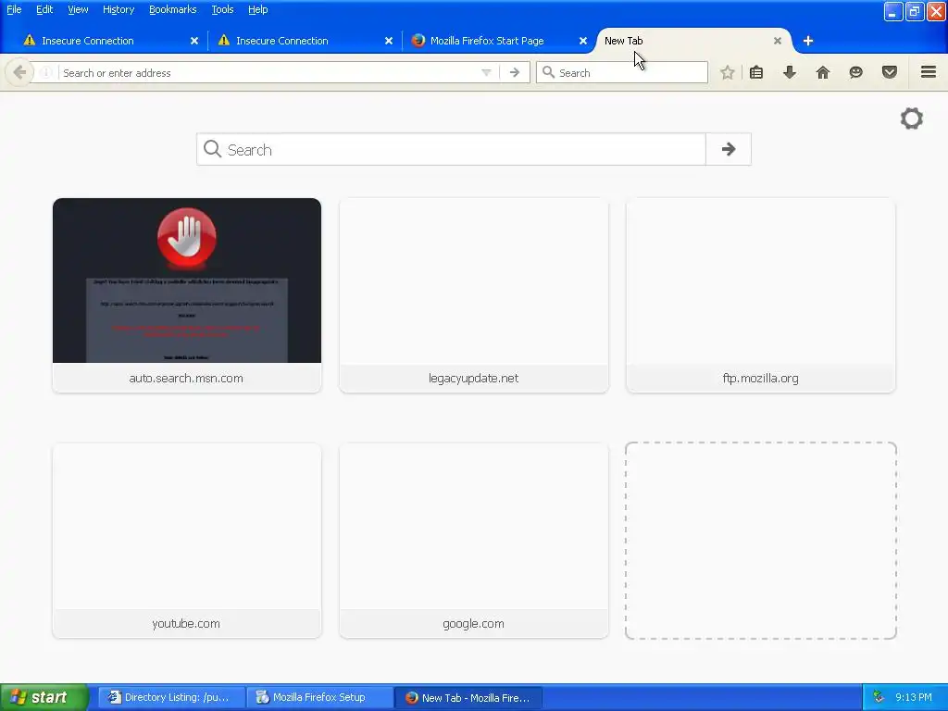Open a new tab with plus button

tap(808, 41)
